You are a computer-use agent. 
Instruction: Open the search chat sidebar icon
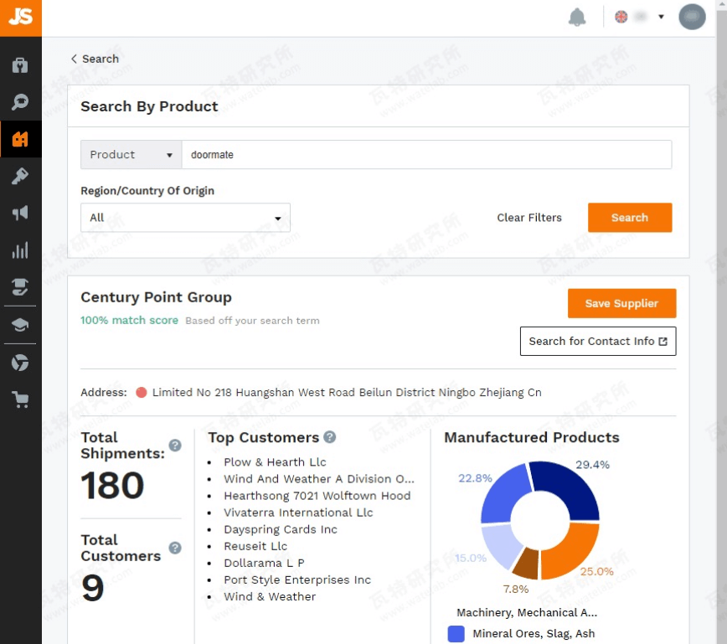[x=20, y=101]
